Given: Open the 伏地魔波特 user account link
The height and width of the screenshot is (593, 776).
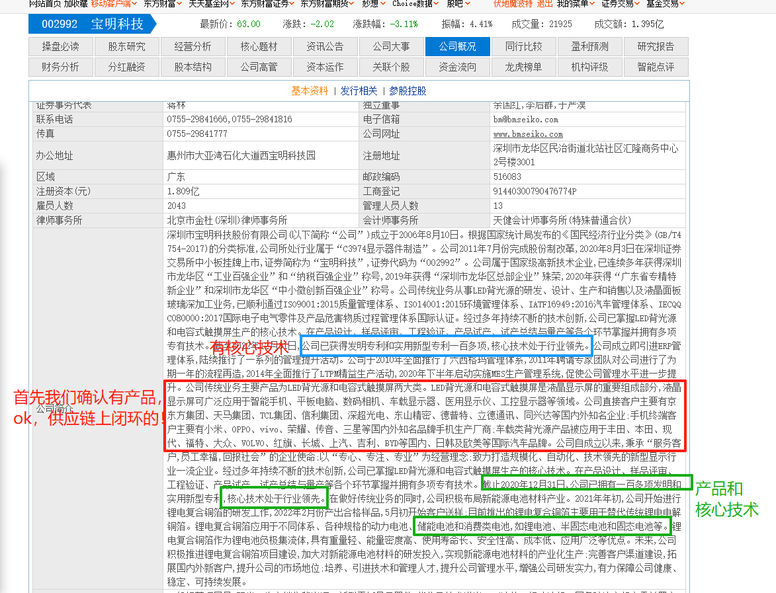Looking at the screenshot, I should pos(513,4).
